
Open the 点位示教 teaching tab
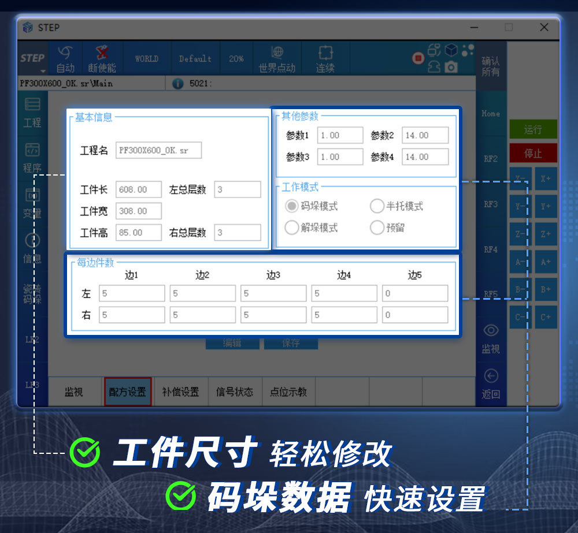(289, 392)
